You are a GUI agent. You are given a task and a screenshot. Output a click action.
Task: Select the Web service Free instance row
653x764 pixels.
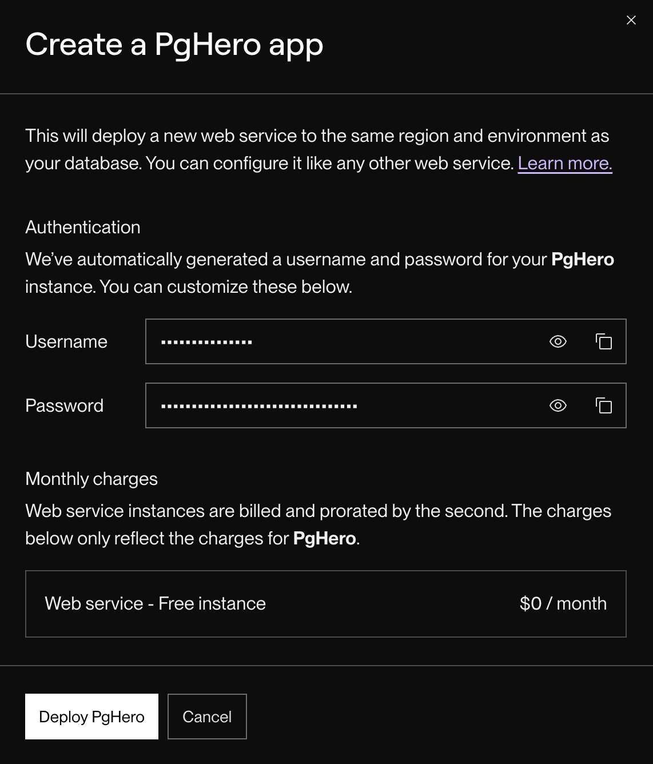click(326, 603)
